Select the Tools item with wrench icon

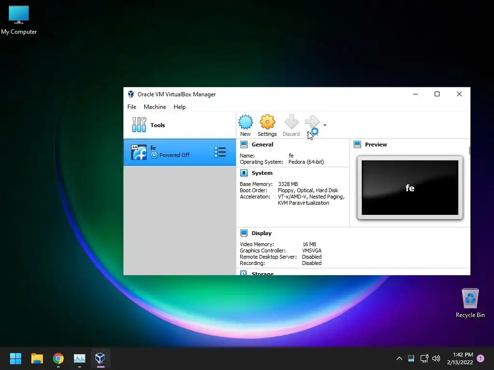[179, 125]
